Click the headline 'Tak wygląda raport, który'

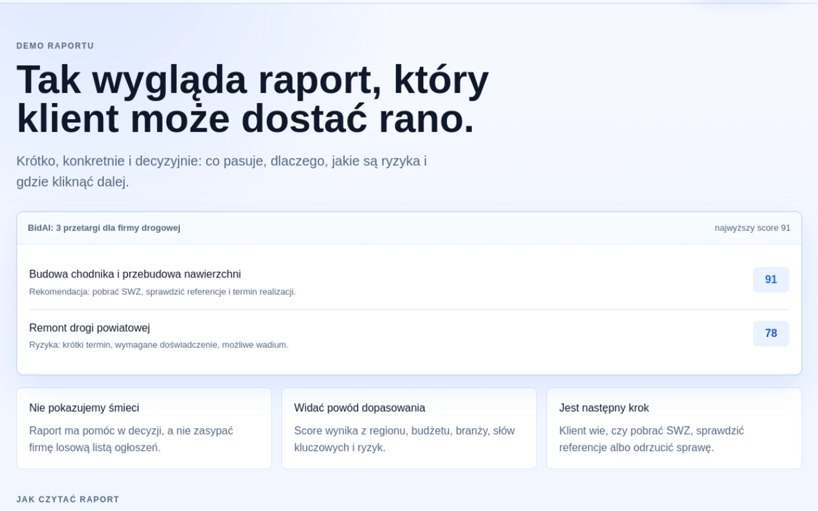tap(253, 80)
